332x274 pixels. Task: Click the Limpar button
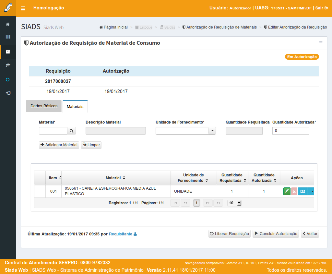tap(91, 145)
